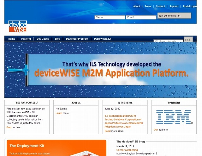Select the Blog menu item
Image resolution: width=202 pixels, height=156 pixels.
pos(57,39)
